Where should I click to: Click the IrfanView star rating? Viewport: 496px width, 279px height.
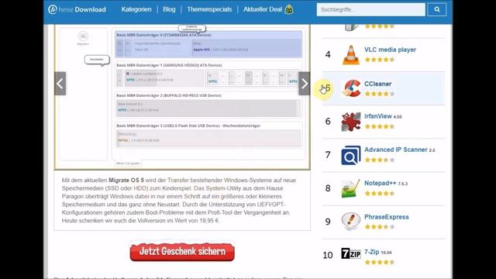(380, 126)
